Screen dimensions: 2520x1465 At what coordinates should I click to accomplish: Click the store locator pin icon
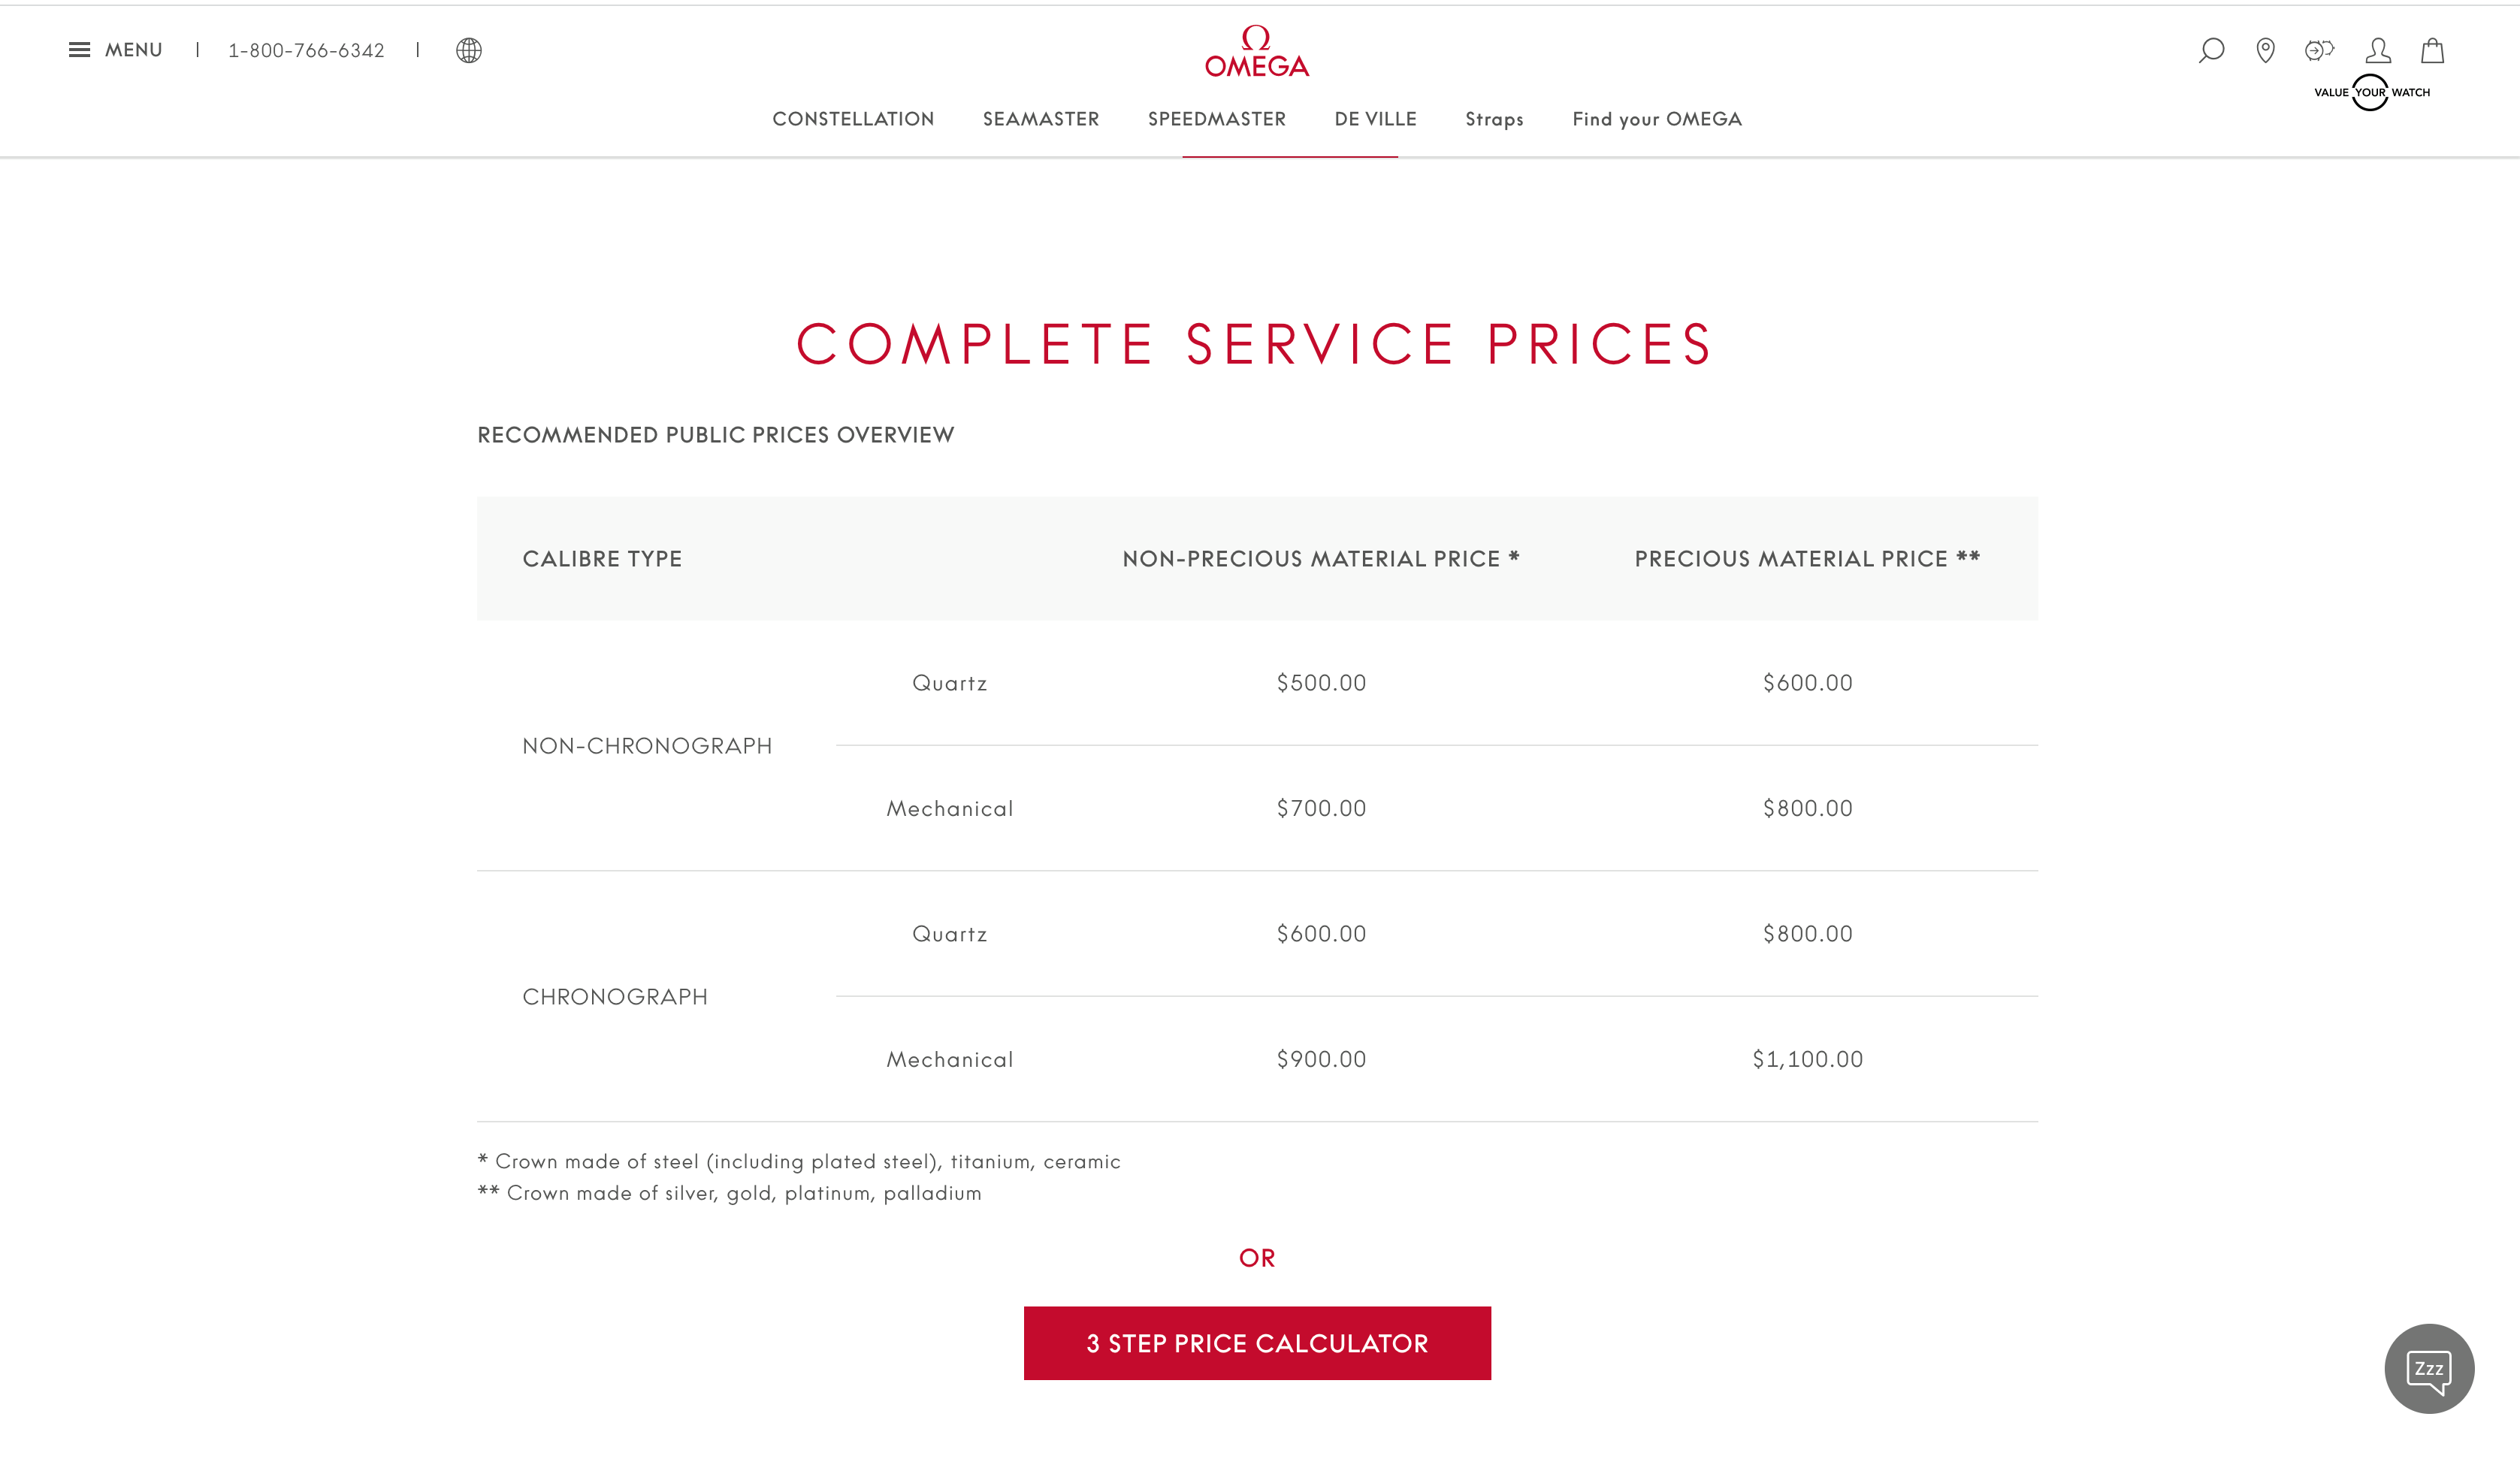[2265, 51]
